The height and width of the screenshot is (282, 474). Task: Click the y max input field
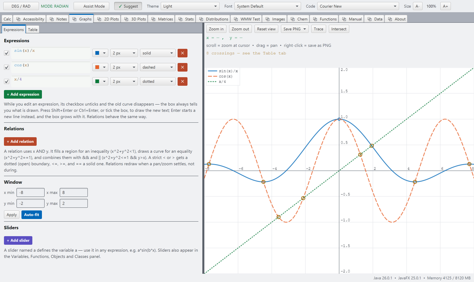(74, 204)
